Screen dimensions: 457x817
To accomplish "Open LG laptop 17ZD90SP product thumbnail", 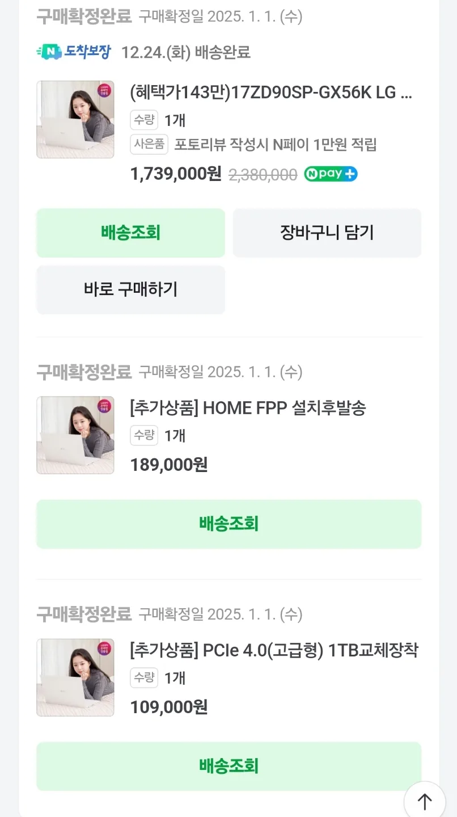I will coord(75,119).
